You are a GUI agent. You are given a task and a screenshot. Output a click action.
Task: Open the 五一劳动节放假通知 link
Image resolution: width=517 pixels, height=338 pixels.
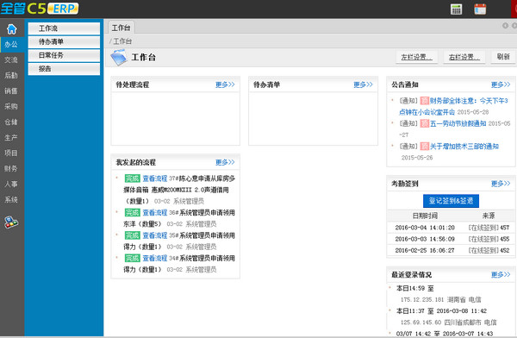(x=458, y=123)
